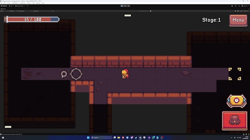Open the Unity search magnifier icon
This screenshot has height=140, width=250.
(x=239, y=6)
